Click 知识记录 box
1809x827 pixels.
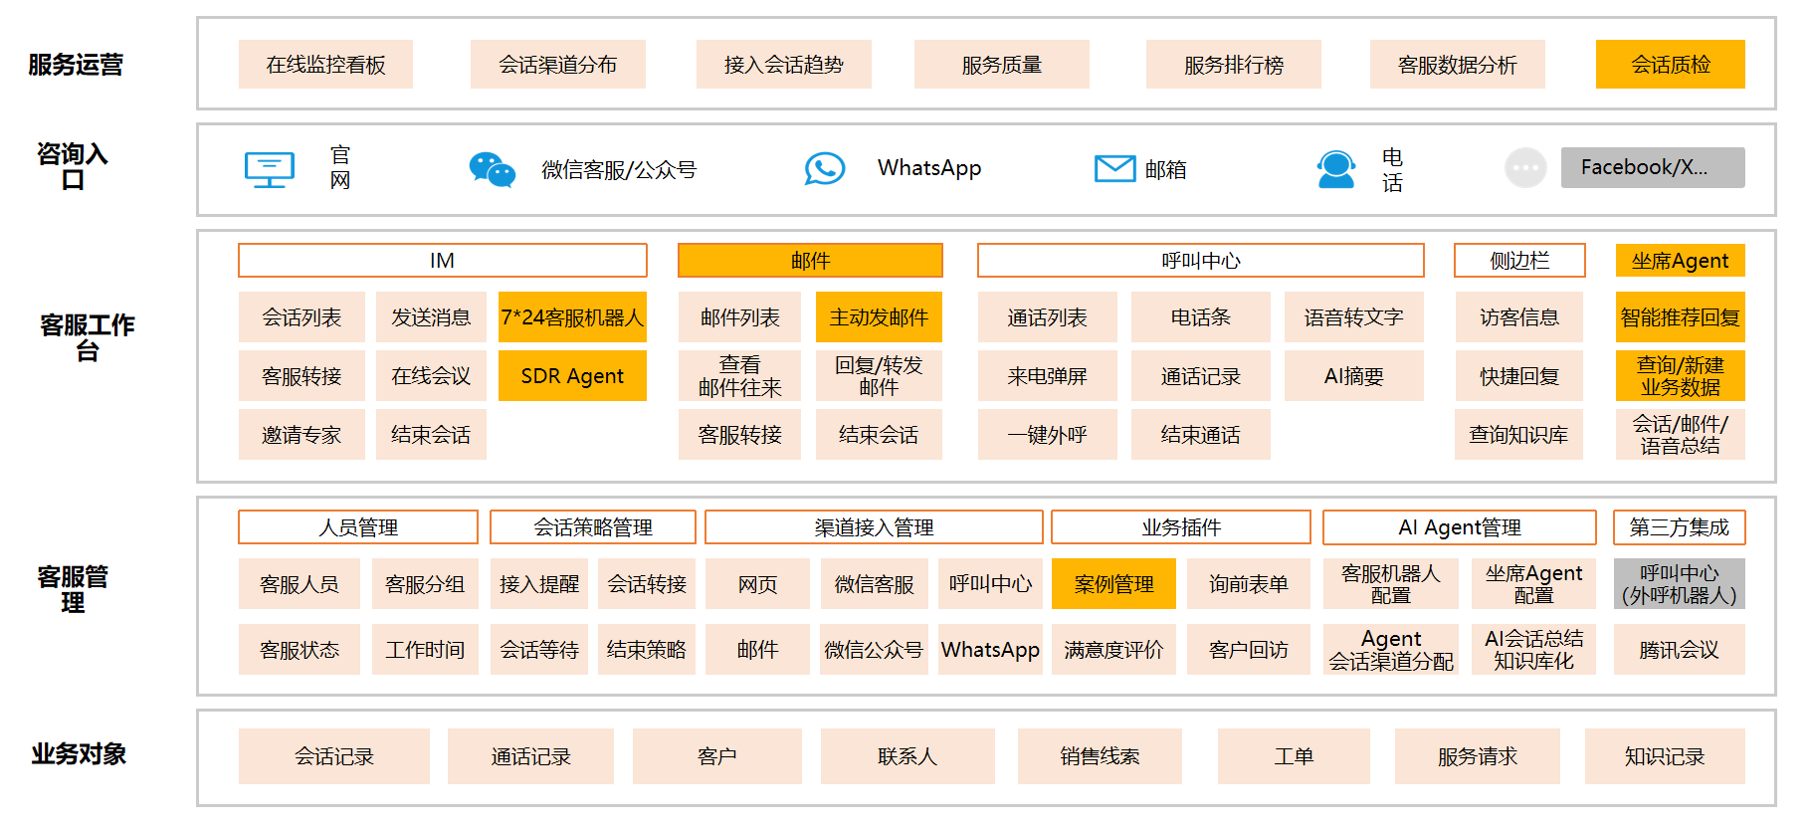click(1665, 756)
